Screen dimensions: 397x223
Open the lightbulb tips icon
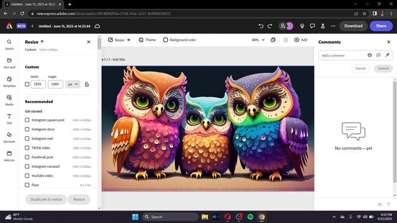point(302,26)
